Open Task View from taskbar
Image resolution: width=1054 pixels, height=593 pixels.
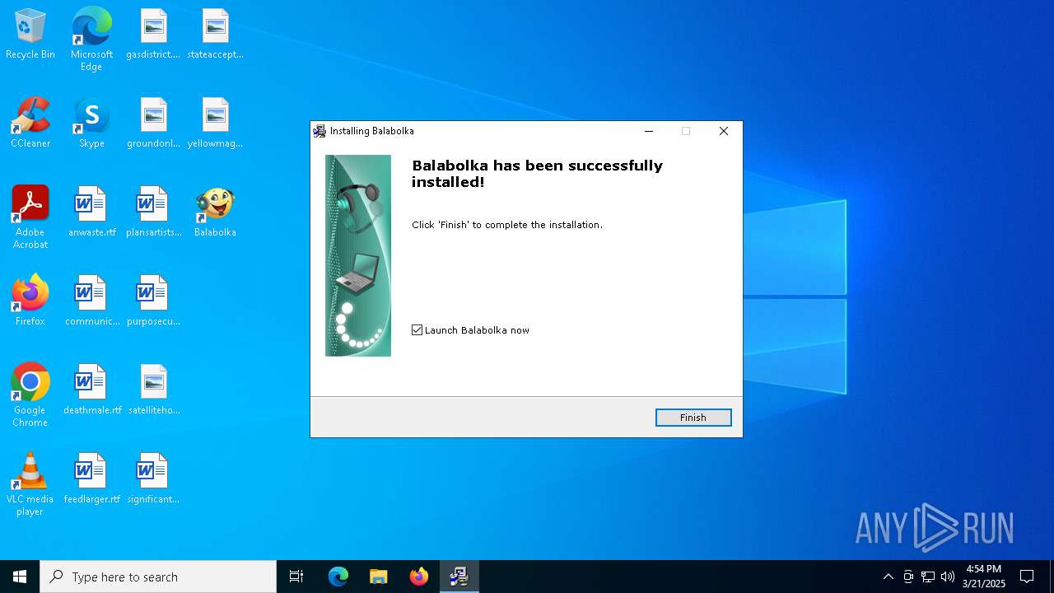(x=296, y=577)
